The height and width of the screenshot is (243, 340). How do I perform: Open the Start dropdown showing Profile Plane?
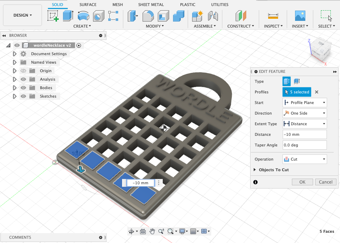305,103
